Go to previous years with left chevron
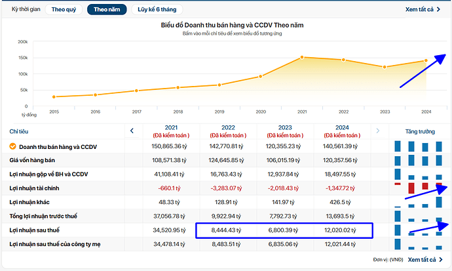The height and width of the screenshot is (271, 452). coord(132,131)
